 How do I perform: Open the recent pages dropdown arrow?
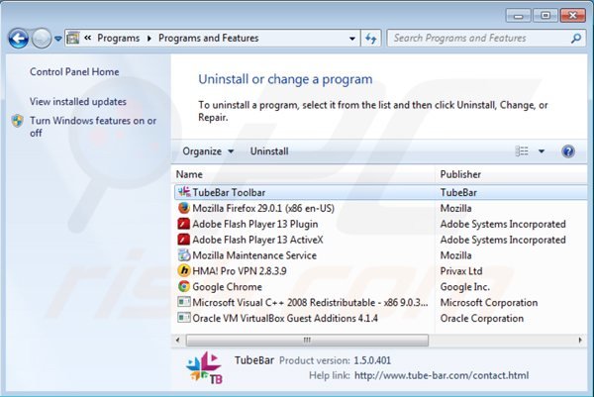pyautogui.click(x=58, y=39)
